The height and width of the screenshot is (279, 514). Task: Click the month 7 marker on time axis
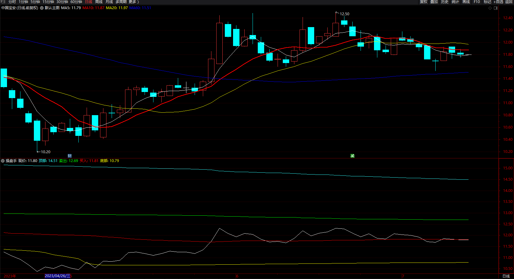[403, 276]
